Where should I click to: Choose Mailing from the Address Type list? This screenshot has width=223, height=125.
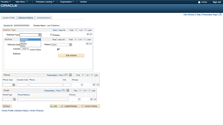tap(30, 44)
